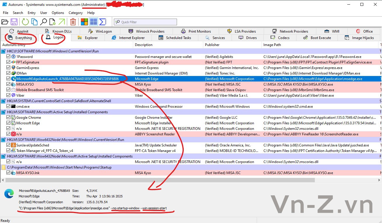Switch to the Everything tab
This screenshot has height=223, width=382.
point(20,38)
